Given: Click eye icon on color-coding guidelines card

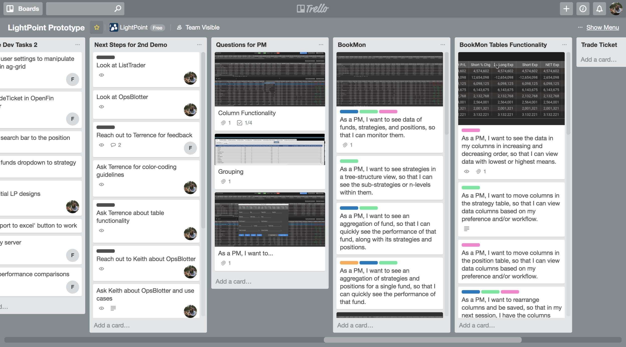Looking at the screenshot, I should click(x=101, y=185).
